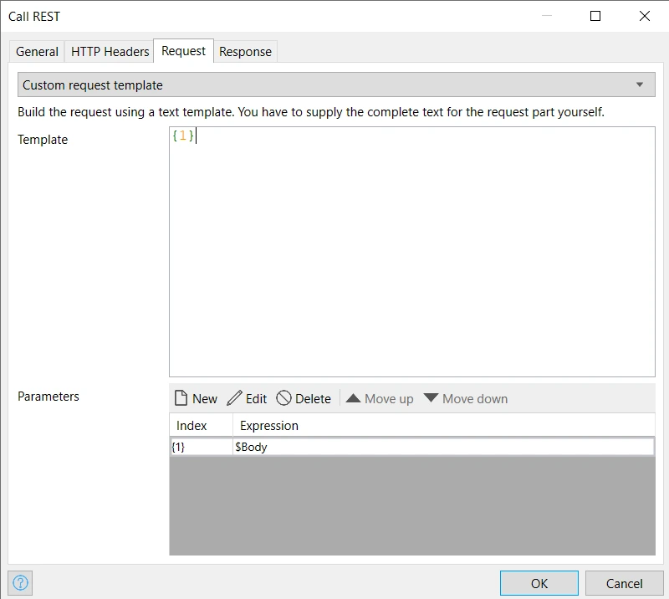Open the HTTP Headers tab
Viewport: 669px width, 599px height.
(110, 52)
